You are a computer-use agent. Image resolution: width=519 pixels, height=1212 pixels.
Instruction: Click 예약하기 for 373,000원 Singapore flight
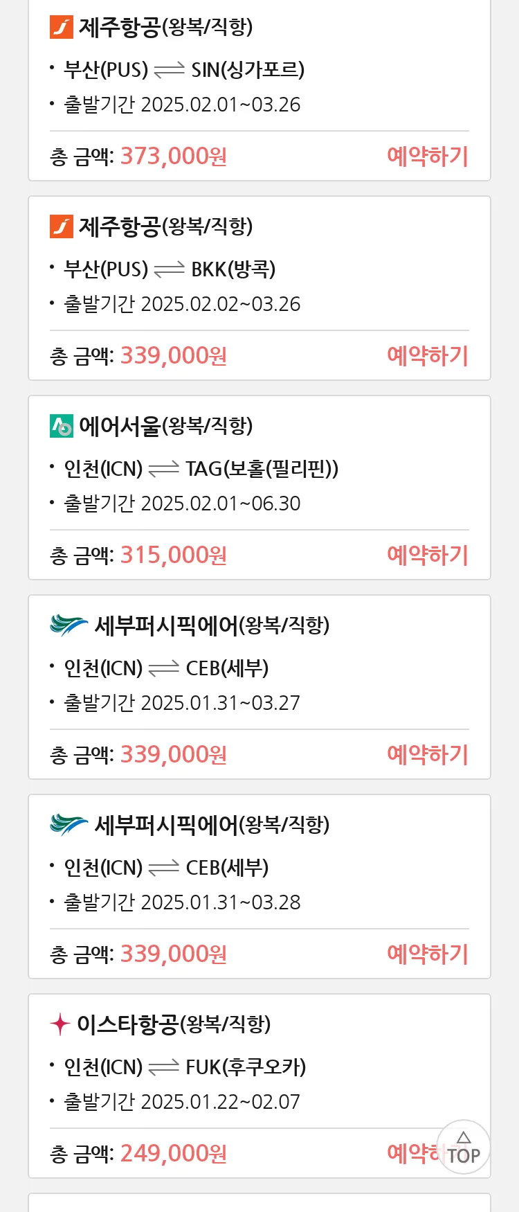[428, 156]
